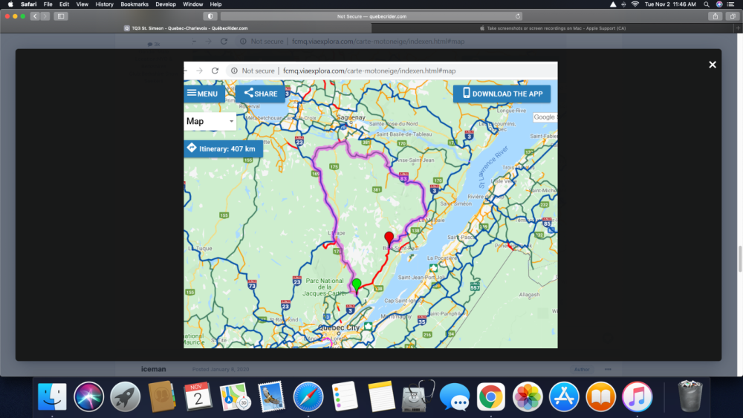
Task: Open the Bookmarks menu
Action: coord(134,4)
